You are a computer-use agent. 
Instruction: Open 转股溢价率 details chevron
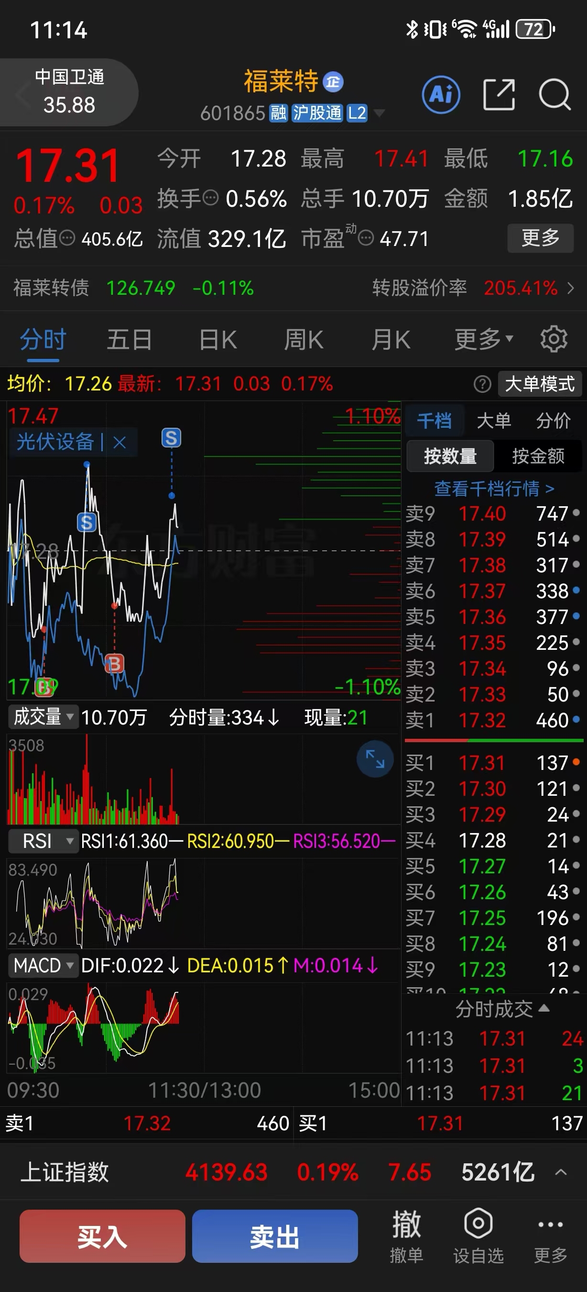click(570, 289)
